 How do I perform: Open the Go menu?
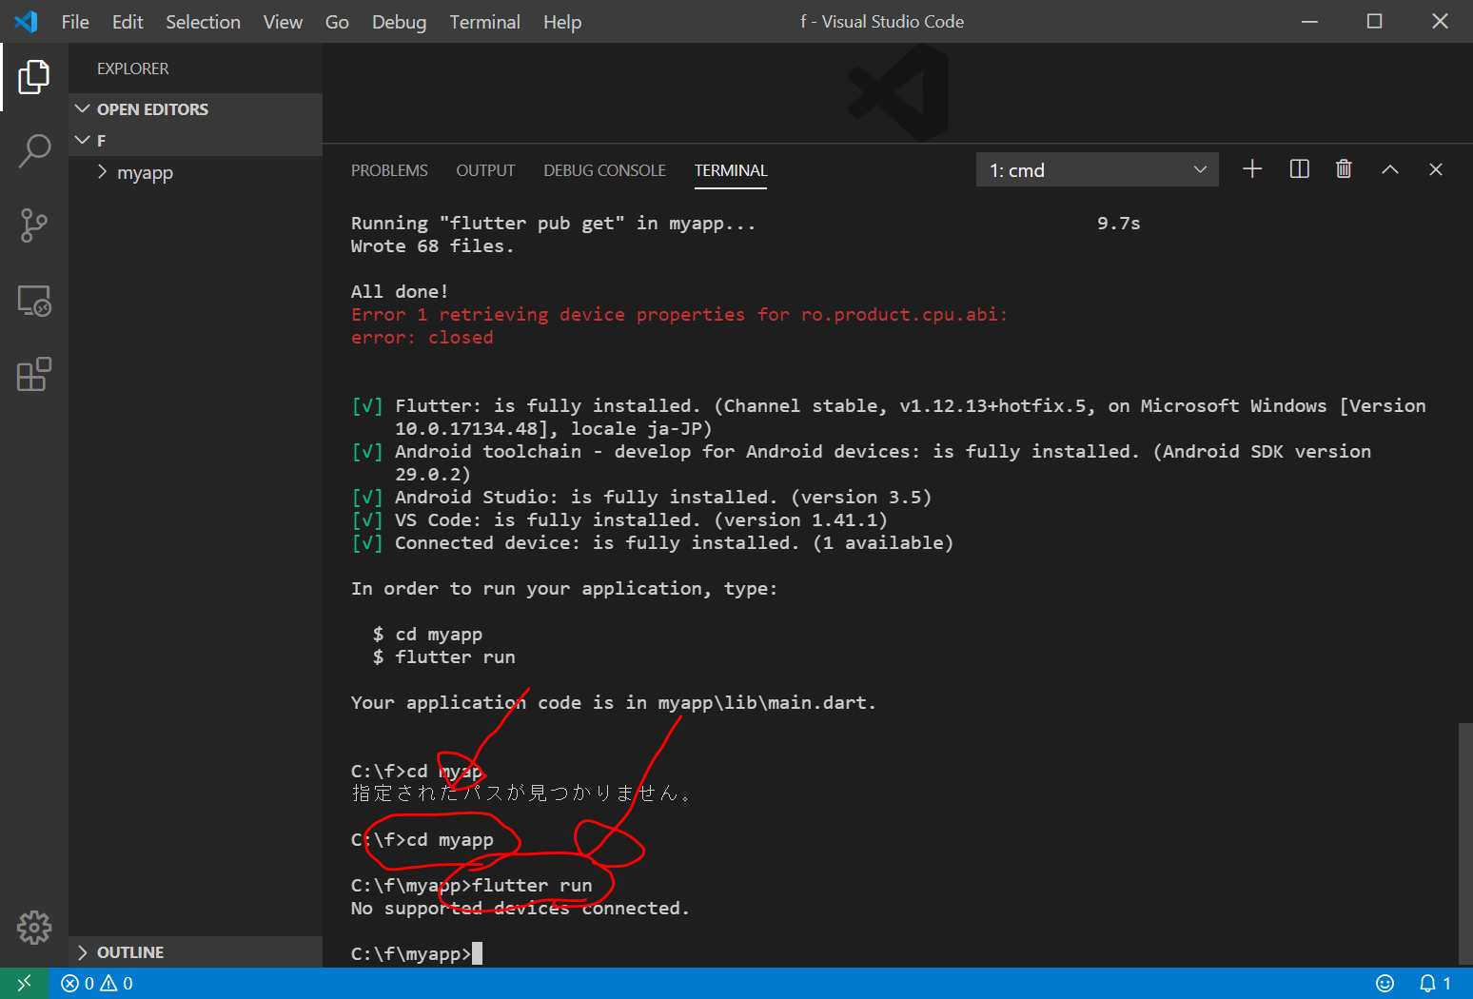pos(337,22)
